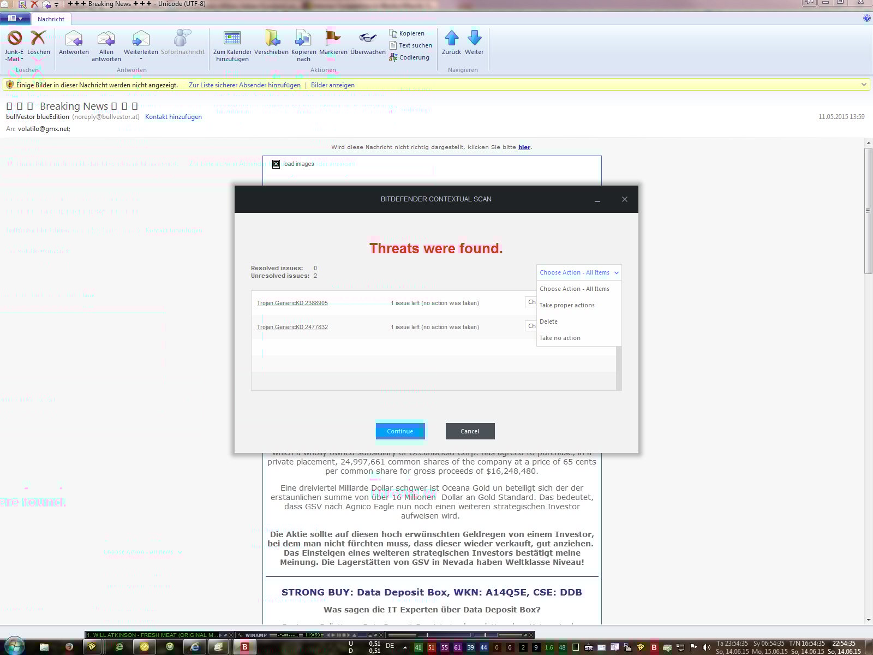Click the threat list scrollbar in dialog
The width and height of the screenshot is (873, 655).
[x=619, y=368]
